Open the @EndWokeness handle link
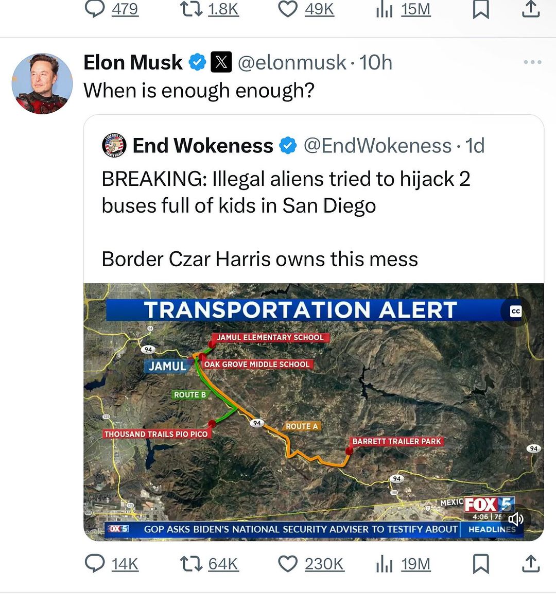The image size is (556, 605). 377,146
